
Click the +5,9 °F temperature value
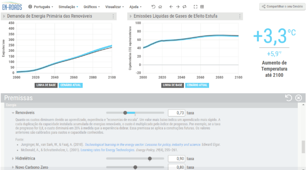274,54
